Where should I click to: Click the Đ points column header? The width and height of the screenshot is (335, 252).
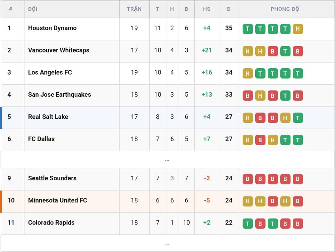click(x=228, y=9)
